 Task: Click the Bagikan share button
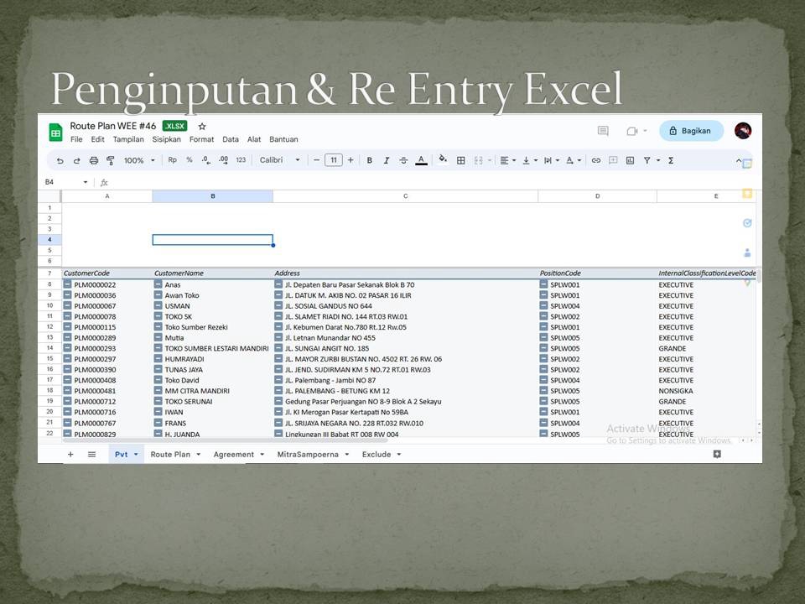point(691,131)
